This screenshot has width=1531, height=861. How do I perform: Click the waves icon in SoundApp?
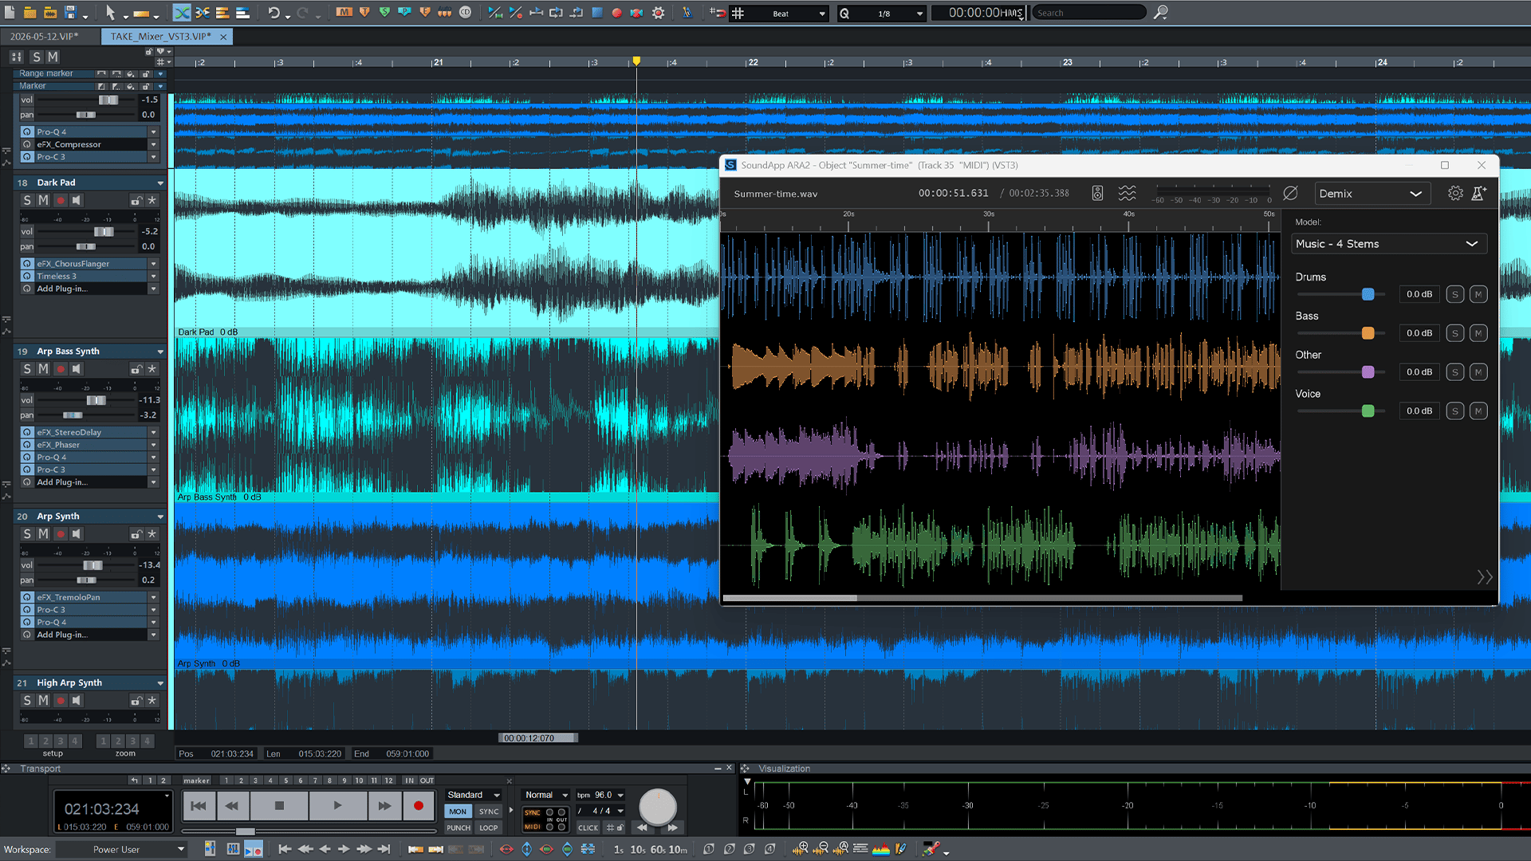click(1127, 194)
